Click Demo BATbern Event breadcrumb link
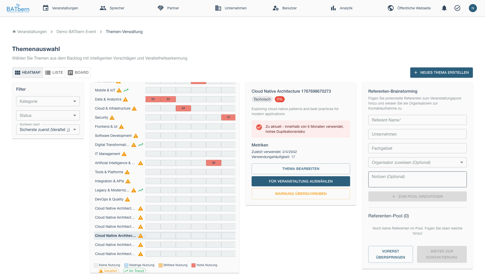 [x=76, y=32]
